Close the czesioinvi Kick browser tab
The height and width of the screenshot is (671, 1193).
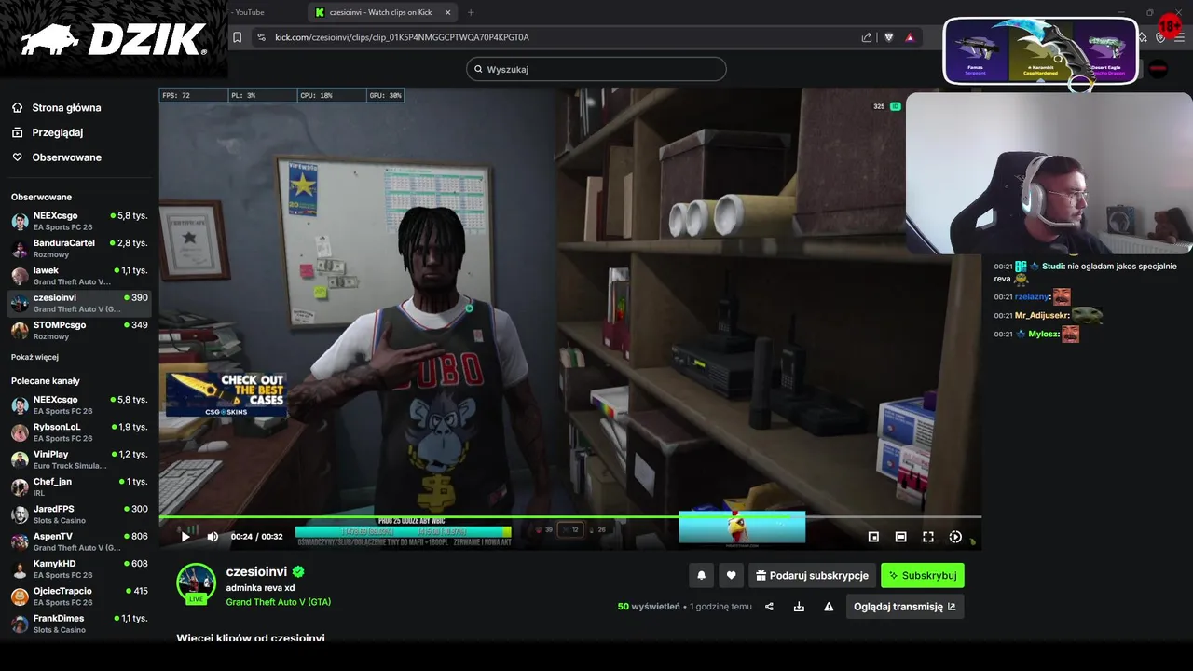(447, 12)
